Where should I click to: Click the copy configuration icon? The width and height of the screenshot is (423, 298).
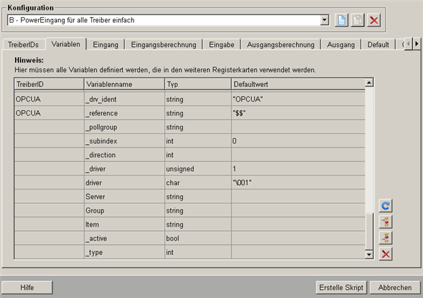pyautogui.click(x=358, y=20)
